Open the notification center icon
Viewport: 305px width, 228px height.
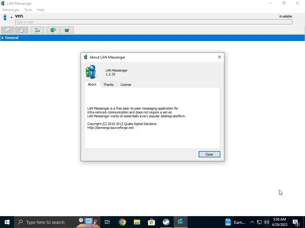(x=296, y=223)
